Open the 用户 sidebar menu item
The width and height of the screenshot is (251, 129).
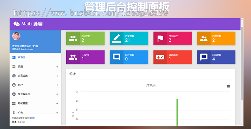pos(35,85)
